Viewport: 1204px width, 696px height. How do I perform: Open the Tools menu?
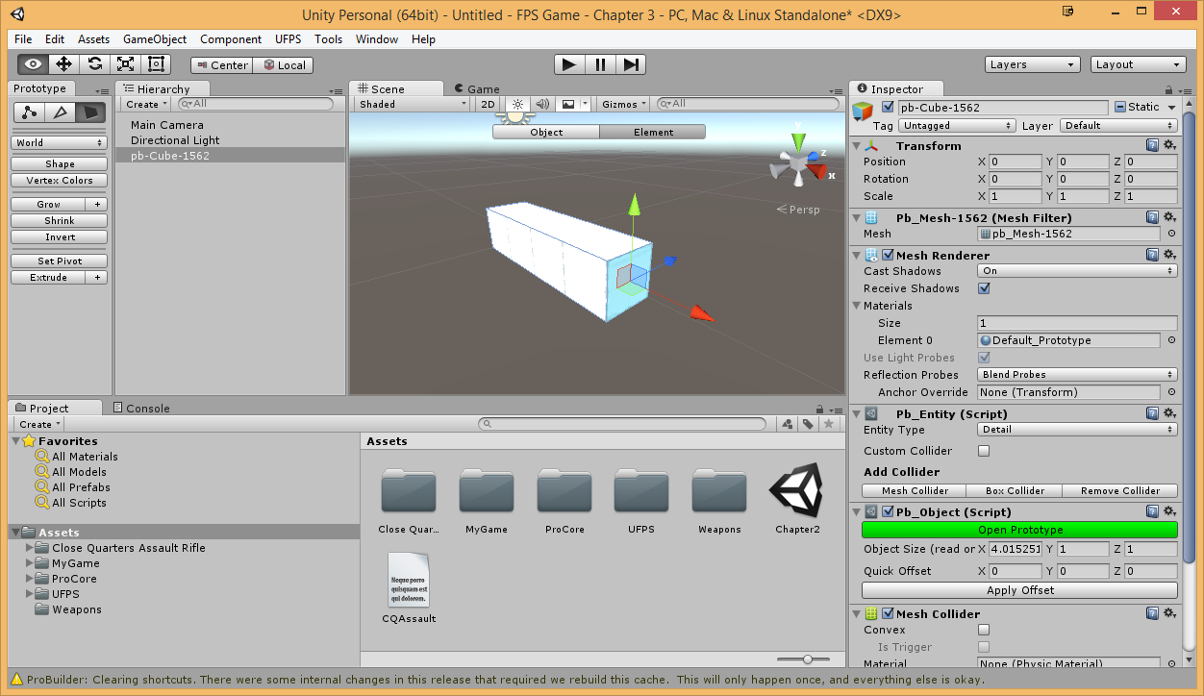[x=328, y=39]
